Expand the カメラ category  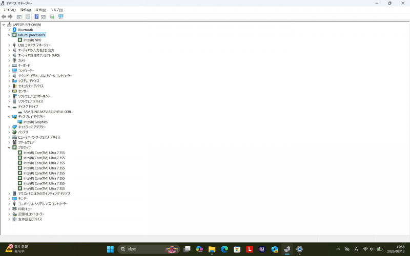click(x=9, y=60)
